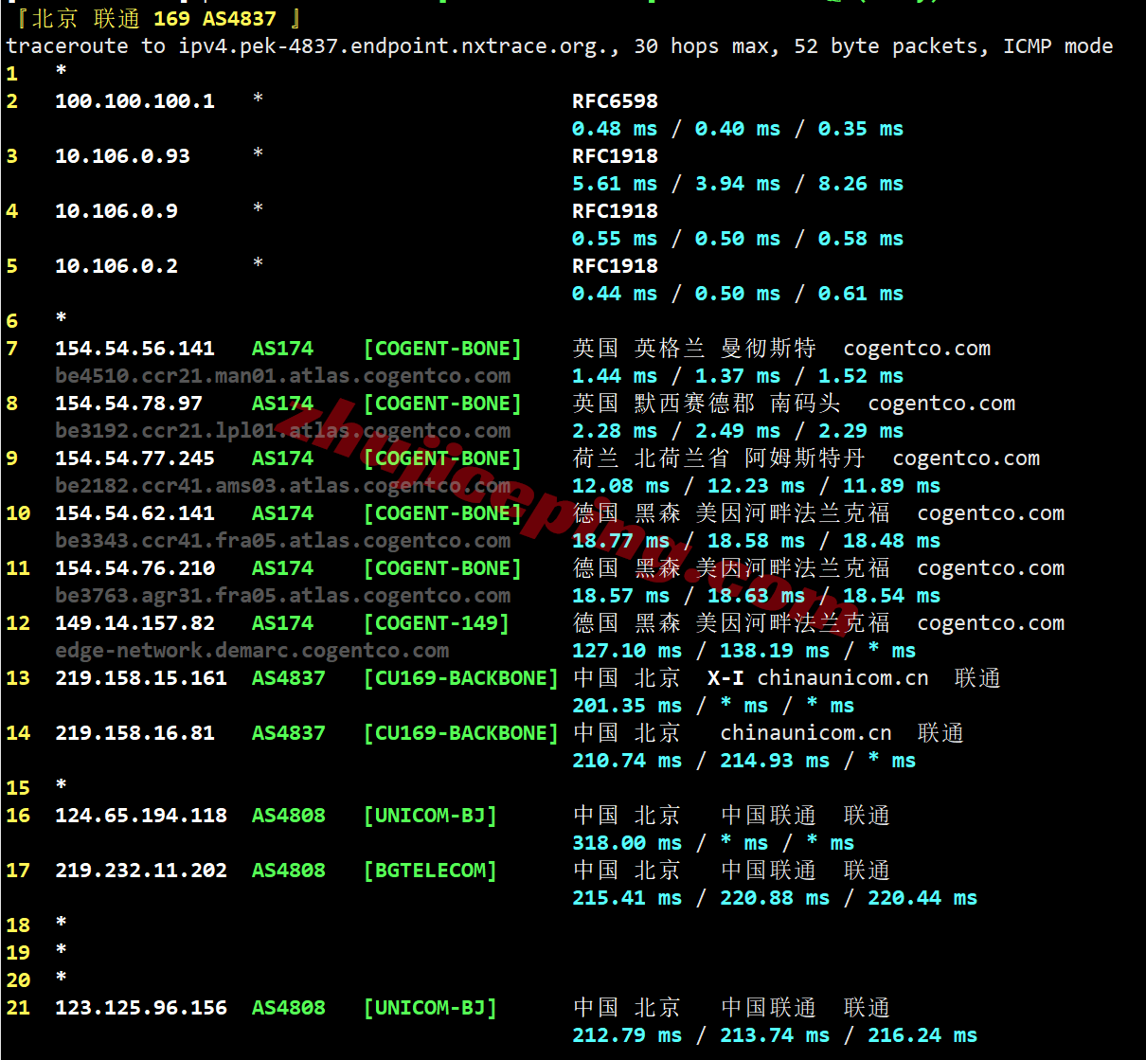Select IP address 10.106.0.9
The width and height of the screenshot is (1146, 1060).
pyautogui.click(x=116, y=211)
